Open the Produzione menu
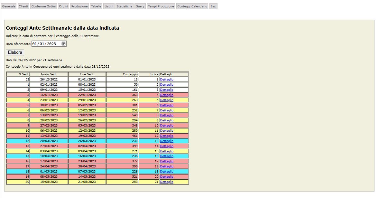Image resolution: width=379 pixels, height=198 pixels. coord(79,6)
